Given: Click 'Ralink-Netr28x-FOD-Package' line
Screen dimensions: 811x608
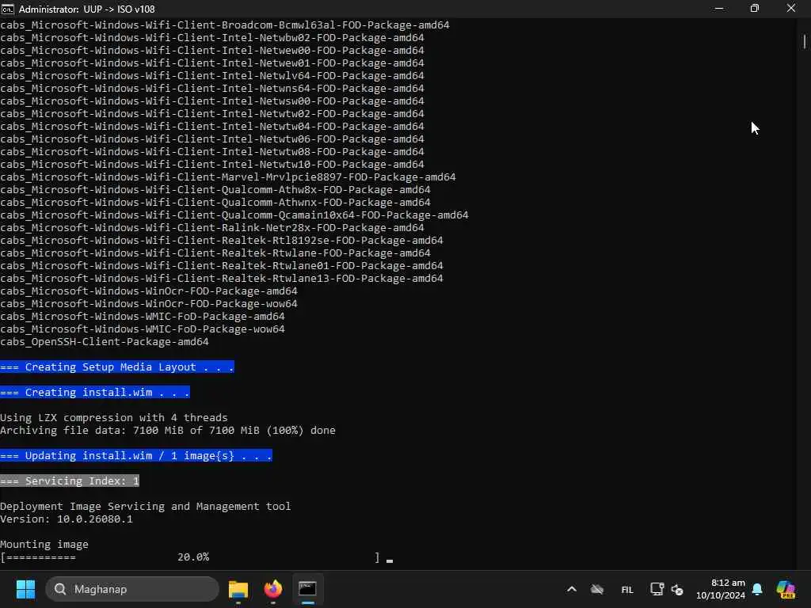Looking at the screenshot, I should [212, 227].
